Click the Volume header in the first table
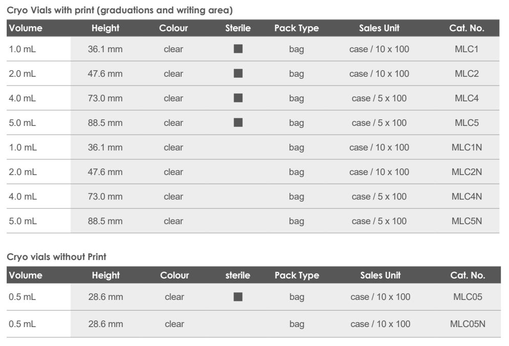509x346 pixels. click(x=26, y=29)
